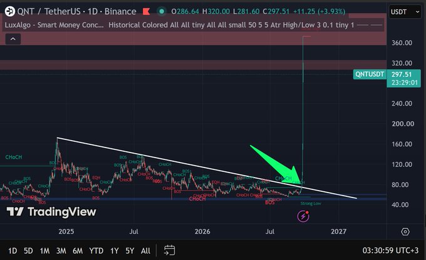Image resolution: width=426 pixels, height=260 pixels.
Task: Select the 5D time range
Action: click(28, 251)
